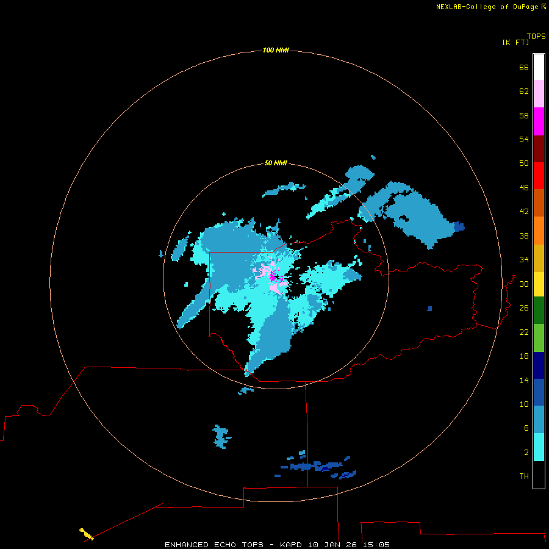Click the yellow echo near bottom-left
Image resolution: width=549 pixels, height=549 pixels.
pyautogui.click(x=87, y=534)
